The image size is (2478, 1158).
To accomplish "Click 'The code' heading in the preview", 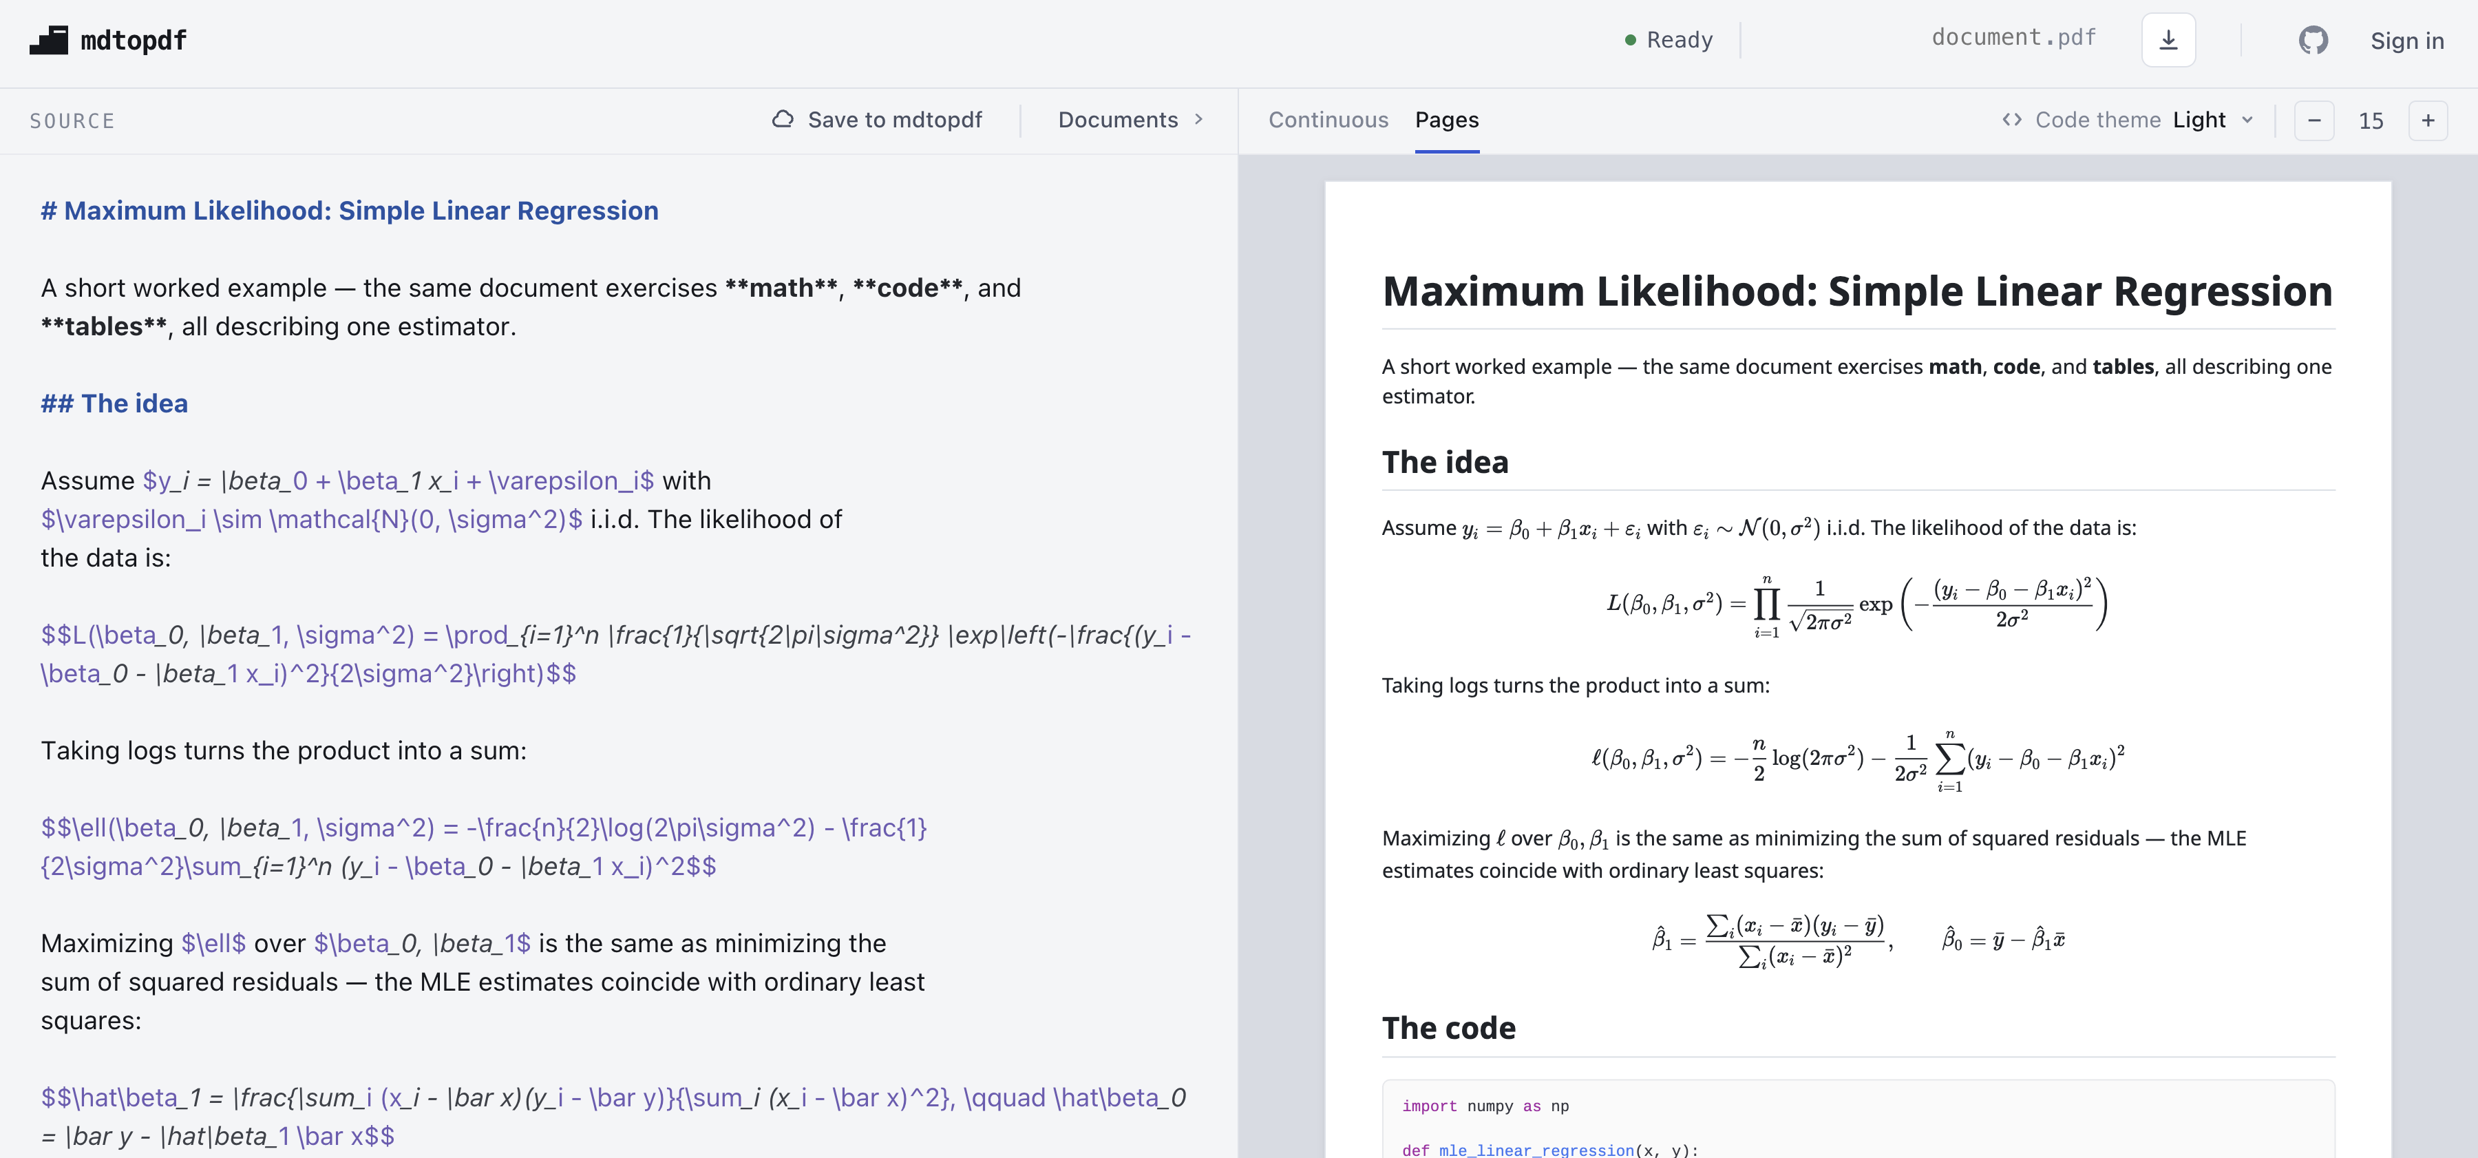I will pos(1449,1028).
